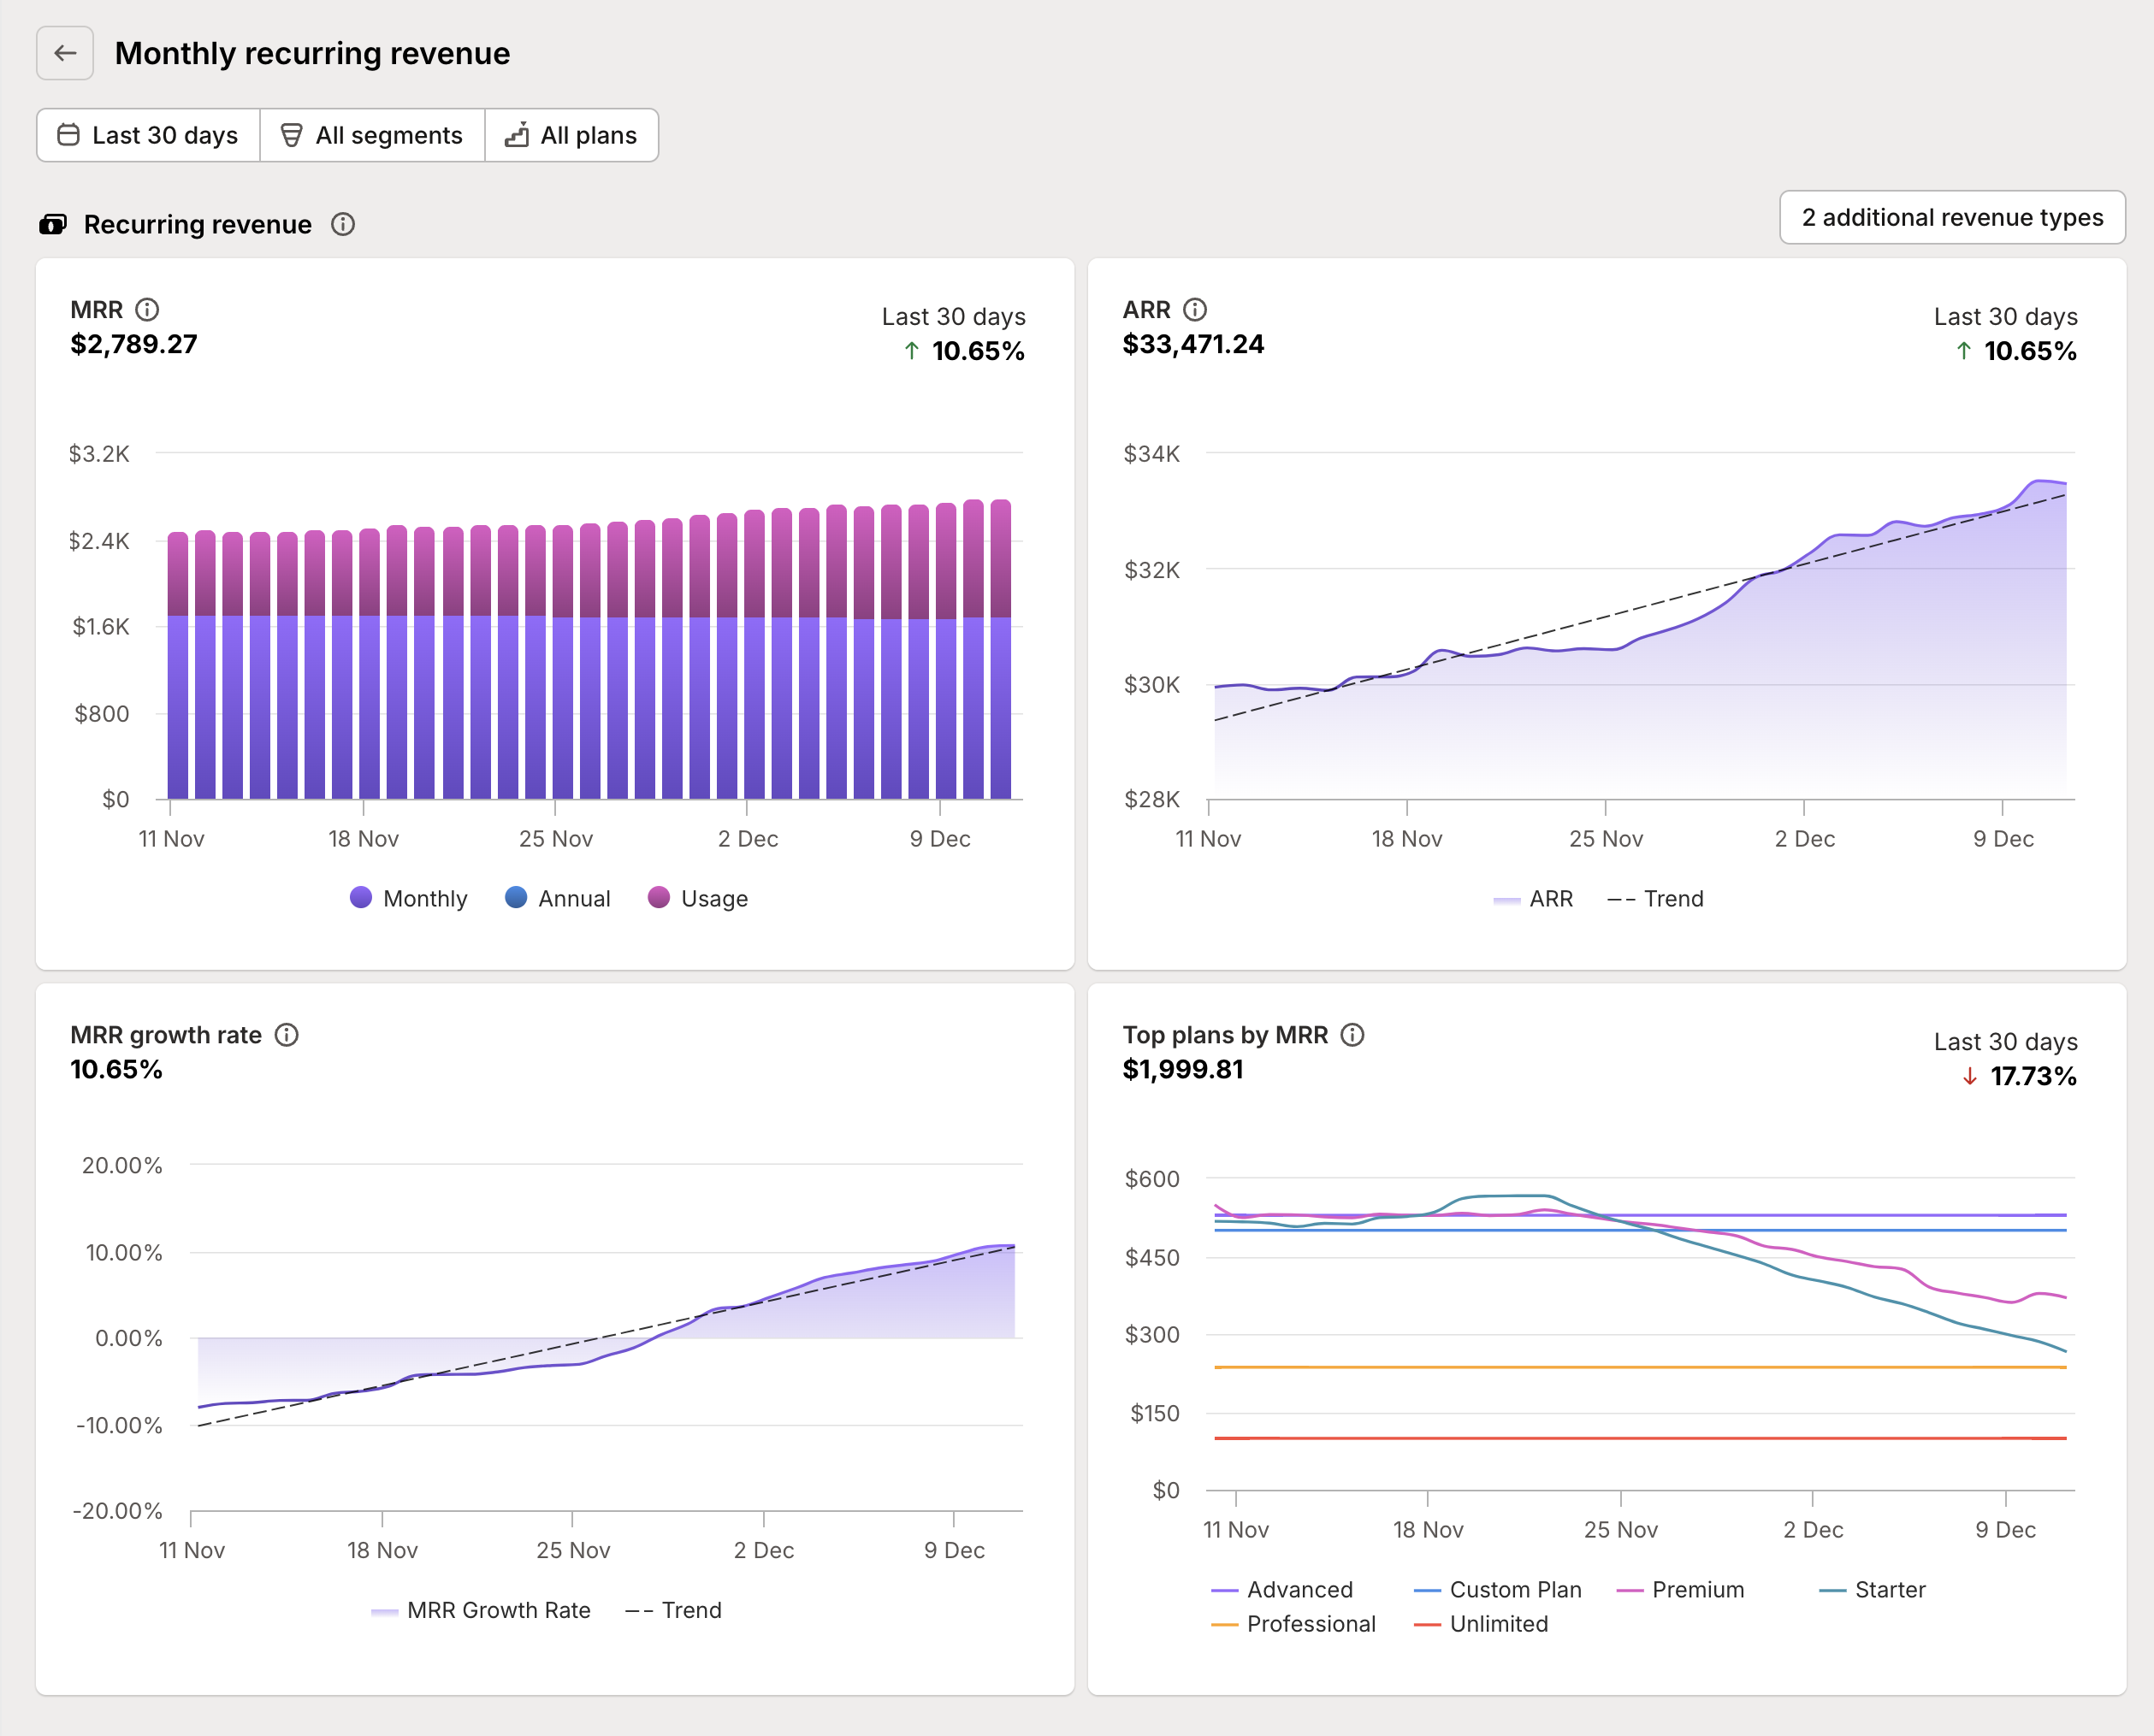This screenshot has height=1736, width=2154.
Task: Click the purple Monthly legend color dot
Action: click(361, 898)
